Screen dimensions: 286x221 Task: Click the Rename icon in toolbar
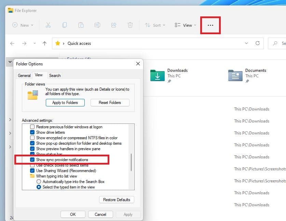coord(97,25)
